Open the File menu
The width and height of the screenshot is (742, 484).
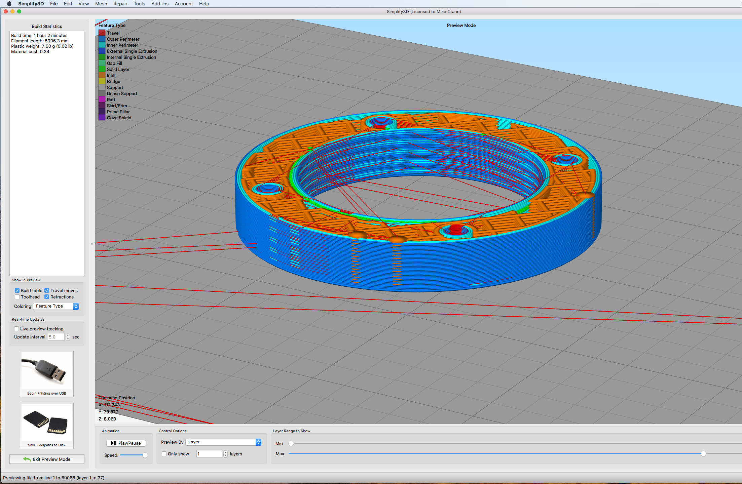[x=54, y=4]
